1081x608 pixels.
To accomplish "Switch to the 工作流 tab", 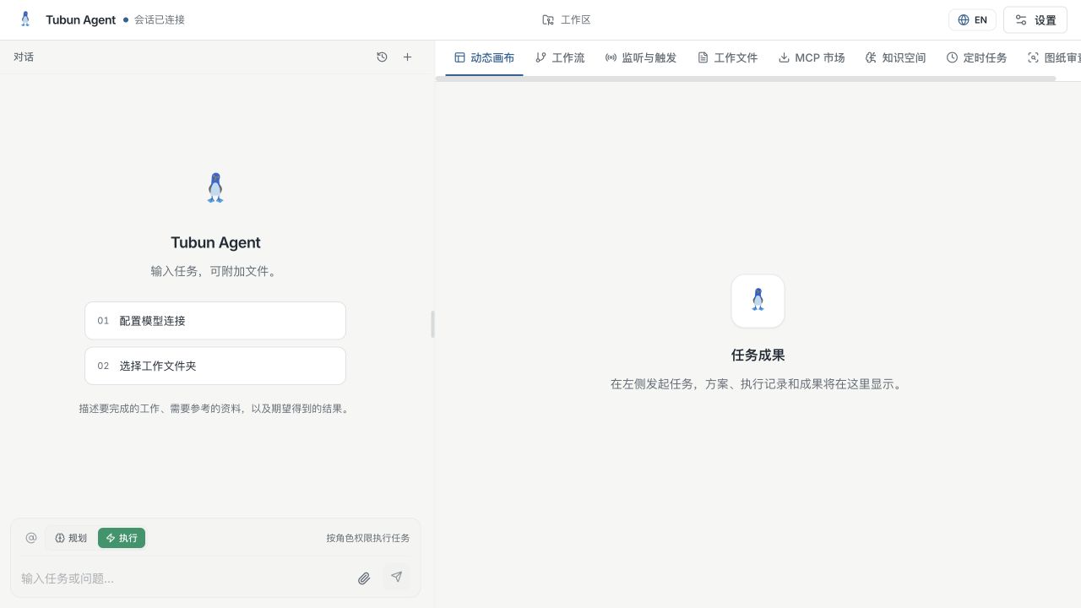I will click(x=560, y=58).
